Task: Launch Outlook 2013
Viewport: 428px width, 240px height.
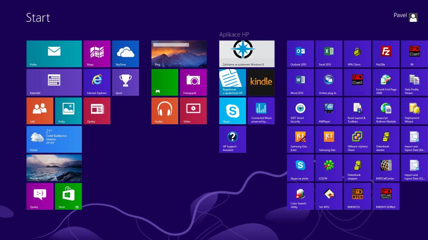Action: coord(300,54)
